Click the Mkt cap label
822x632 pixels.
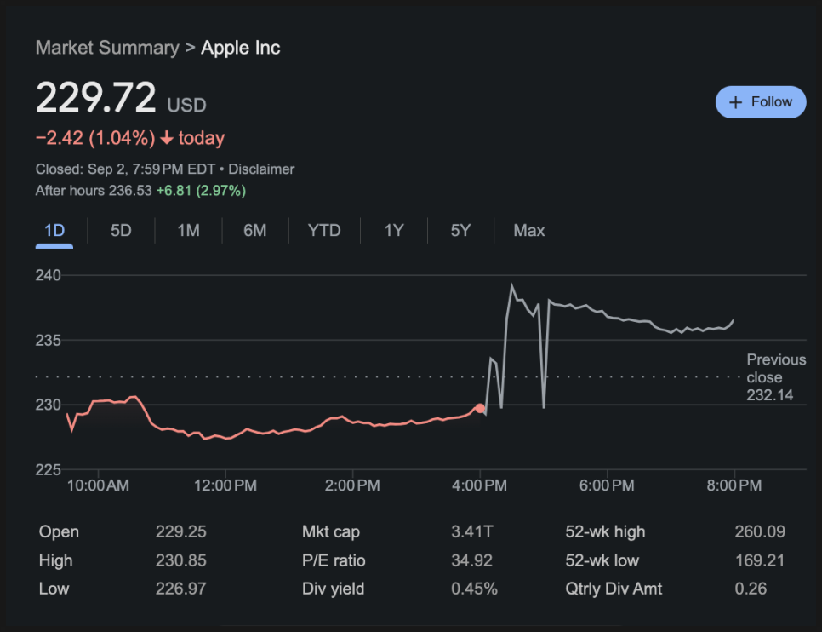point(331,531)
